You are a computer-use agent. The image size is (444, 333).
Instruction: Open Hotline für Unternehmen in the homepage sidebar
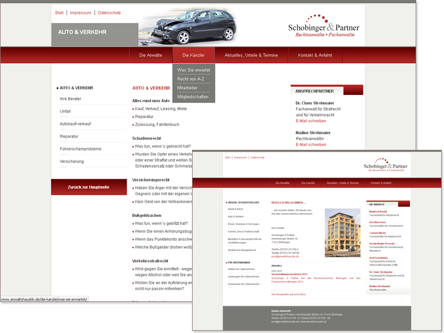241,269
